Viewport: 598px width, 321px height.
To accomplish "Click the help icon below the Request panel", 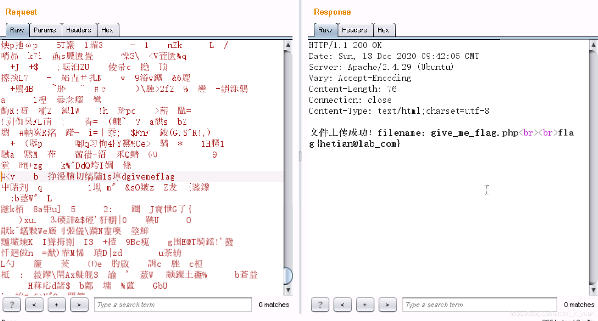I will [x=11, y=304].
